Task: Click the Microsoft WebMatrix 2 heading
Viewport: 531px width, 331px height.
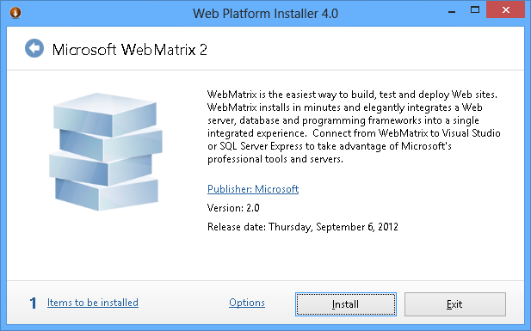Action: point(130,50)
